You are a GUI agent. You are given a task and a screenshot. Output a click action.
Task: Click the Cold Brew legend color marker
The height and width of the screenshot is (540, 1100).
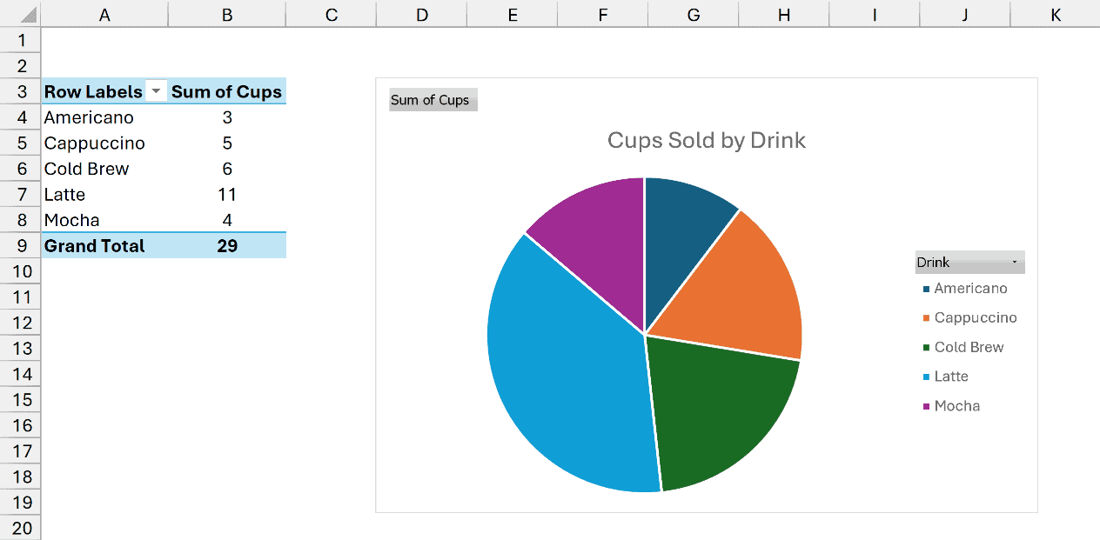926,348
